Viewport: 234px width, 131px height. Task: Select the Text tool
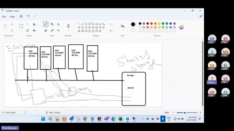58,24
